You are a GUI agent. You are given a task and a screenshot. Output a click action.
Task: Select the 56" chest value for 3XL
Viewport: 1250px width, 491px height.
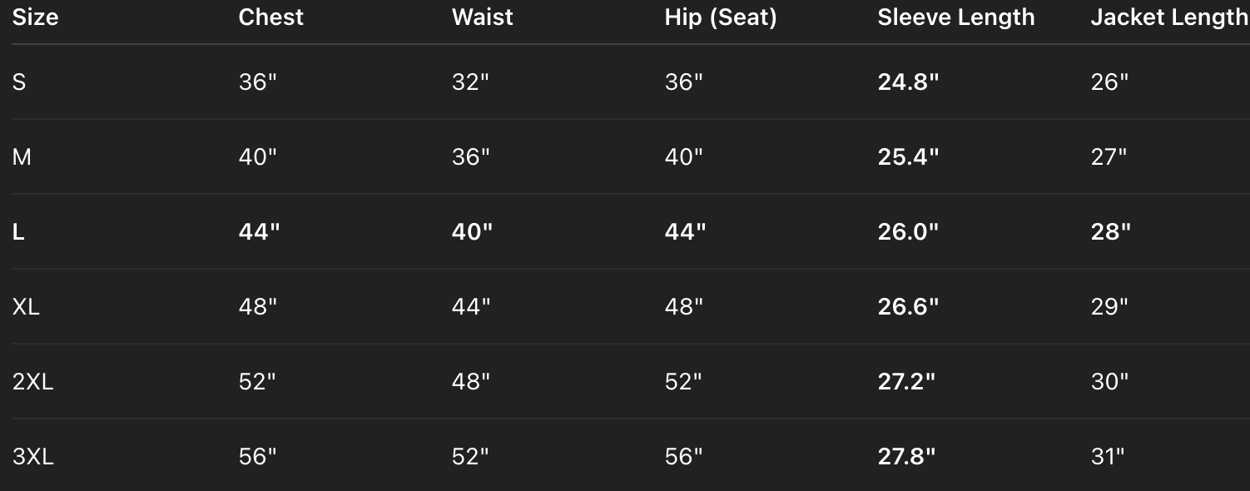pyautogui.click(x=257, y=457)
